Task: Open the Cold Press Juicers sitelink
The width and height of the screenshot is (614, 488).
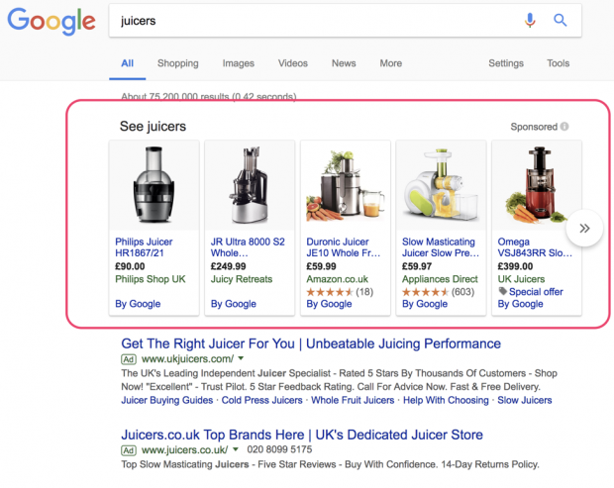Action: point(262,400)
